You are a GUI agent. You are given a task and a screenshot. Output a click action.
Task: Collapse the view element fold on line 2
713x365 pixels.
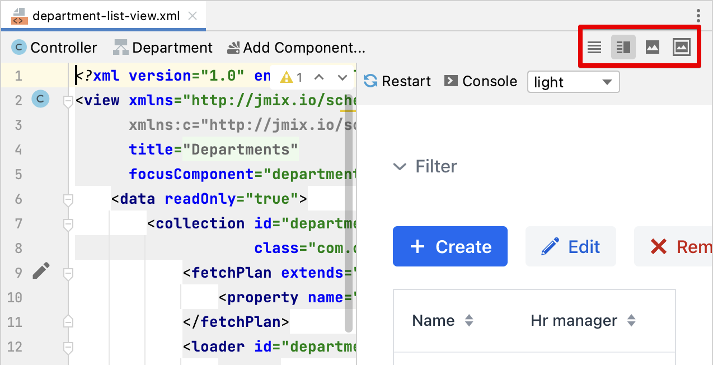pyautogui.click(x=68, y=101)
